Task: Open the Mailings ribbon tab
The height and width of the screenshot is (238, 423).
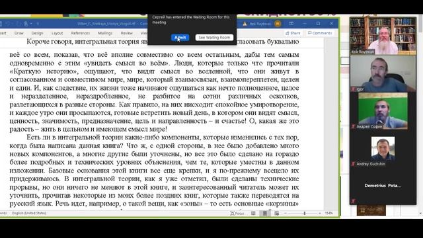Action: click(105, 33)
